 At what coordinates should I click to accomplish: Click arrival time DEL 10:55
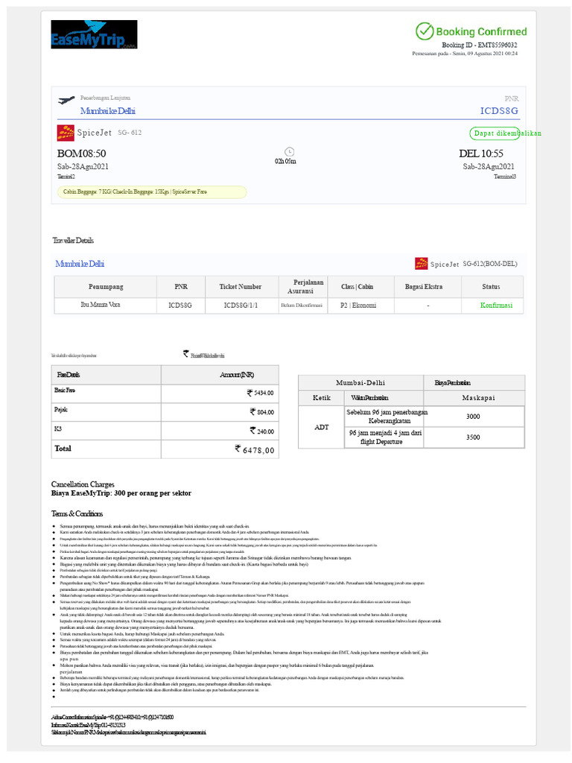pyautogui.click(x=481, y=153)
